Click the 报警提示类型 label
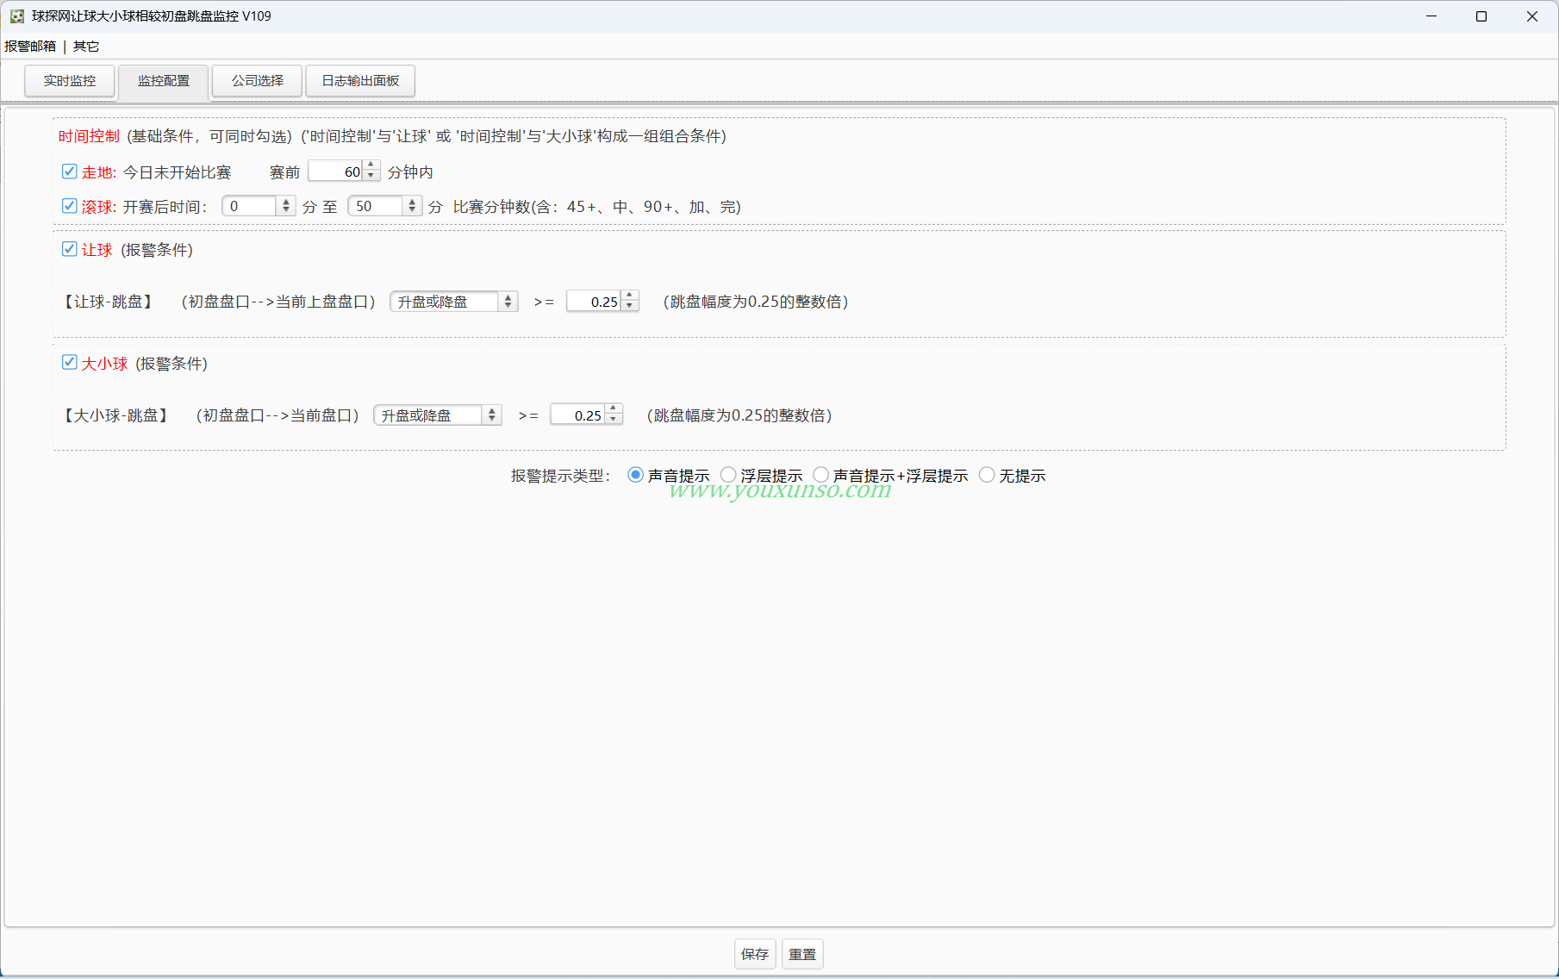This screenshot has height=979, width=1559. tap(560, 476)
